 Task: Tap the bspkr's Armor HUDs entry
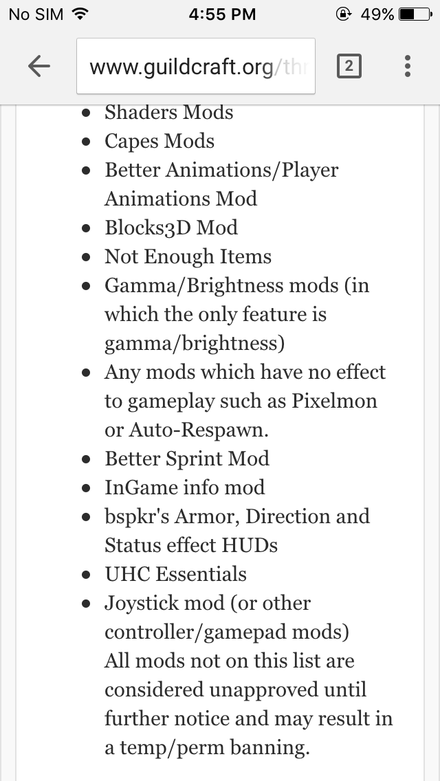coord(237,531)
